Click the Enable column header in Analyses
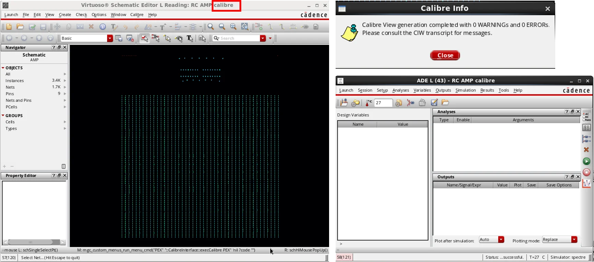Image resolution: width=594 pixels, height=262 pixels. 463,120
